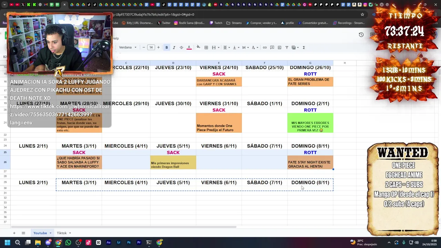This screenshot has height=248, width=441.
Task: Open text wrapping dropdown
Action: click(245, 48)
